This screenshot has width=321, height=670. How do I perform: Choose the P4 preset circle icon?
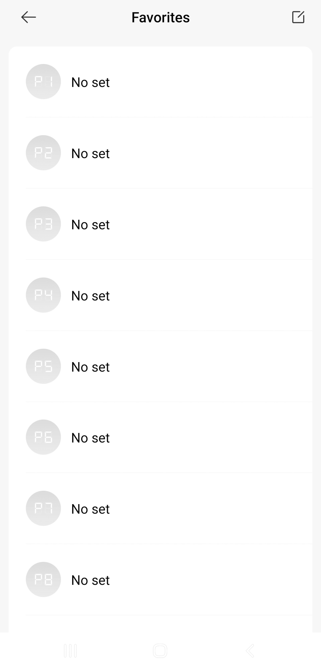(x=43, y=295)
